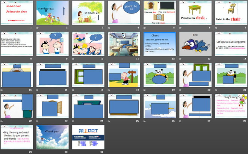248x154 pixels.
Task: Select the 'Let's play a Guessing game' slide
Action: click(x=231, y=43)
